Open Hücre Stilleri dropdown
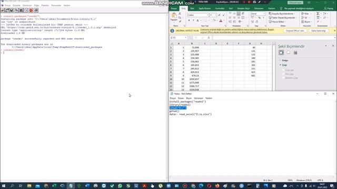Image resolution: width=337 pixels, height=189 pixels. [x=277, y=22]
